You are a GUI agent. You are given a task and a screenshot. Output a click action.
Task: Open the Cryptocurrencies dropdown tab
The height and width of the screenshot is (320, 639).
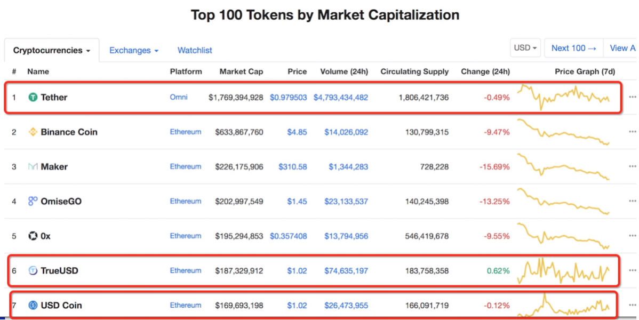click(52, 51)
